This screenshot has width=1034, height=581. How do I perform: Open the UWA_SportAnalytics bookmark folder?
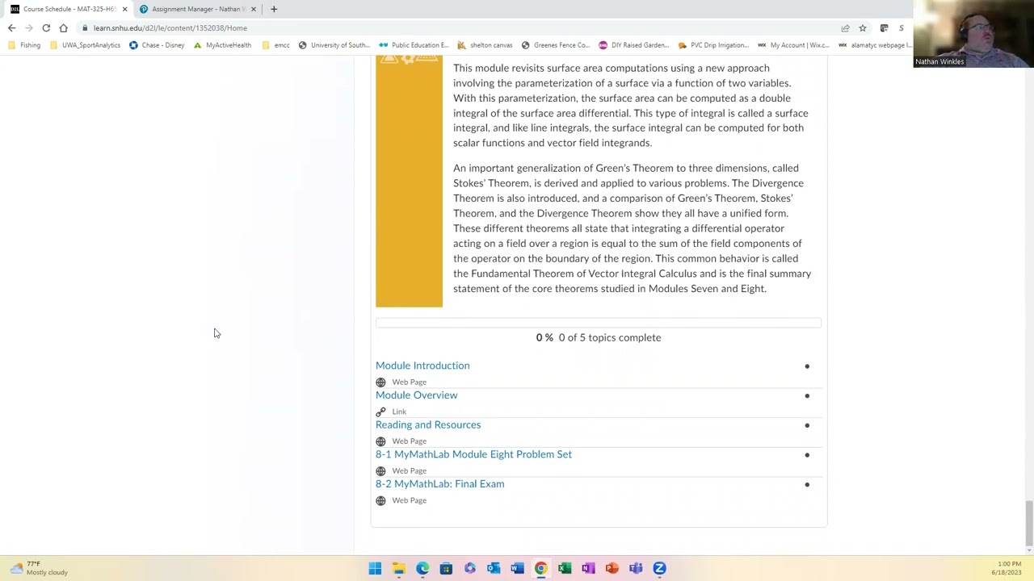click(85, 45)
